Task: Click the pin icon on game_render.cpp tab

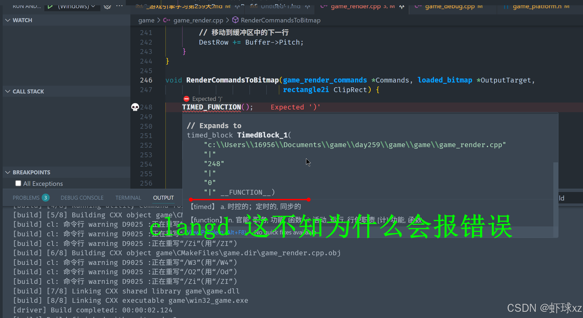Action: (402, 7)
